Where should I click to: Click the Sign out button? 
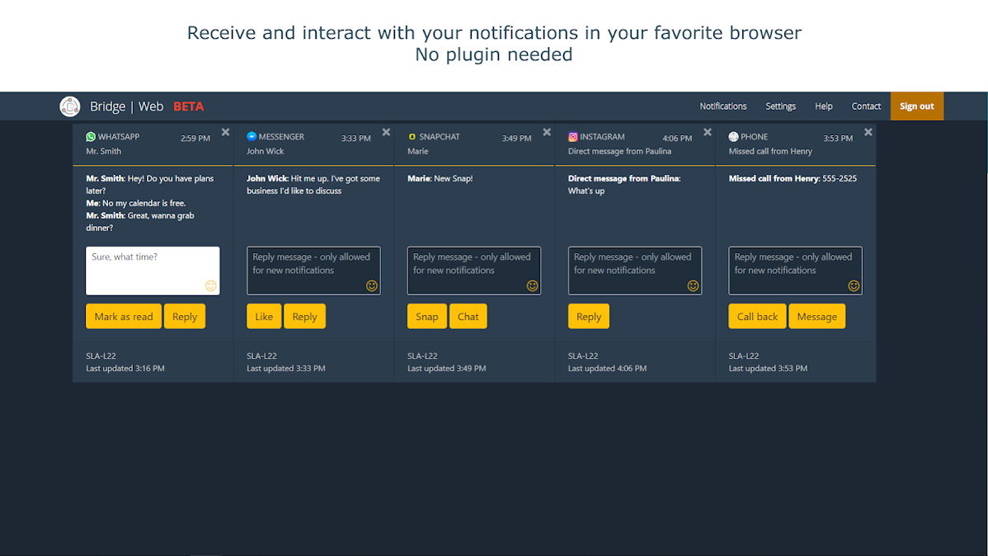point(917,106)
